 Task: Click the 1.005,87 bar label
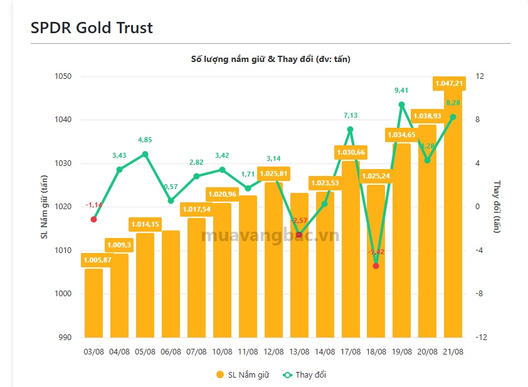(97, 260)
